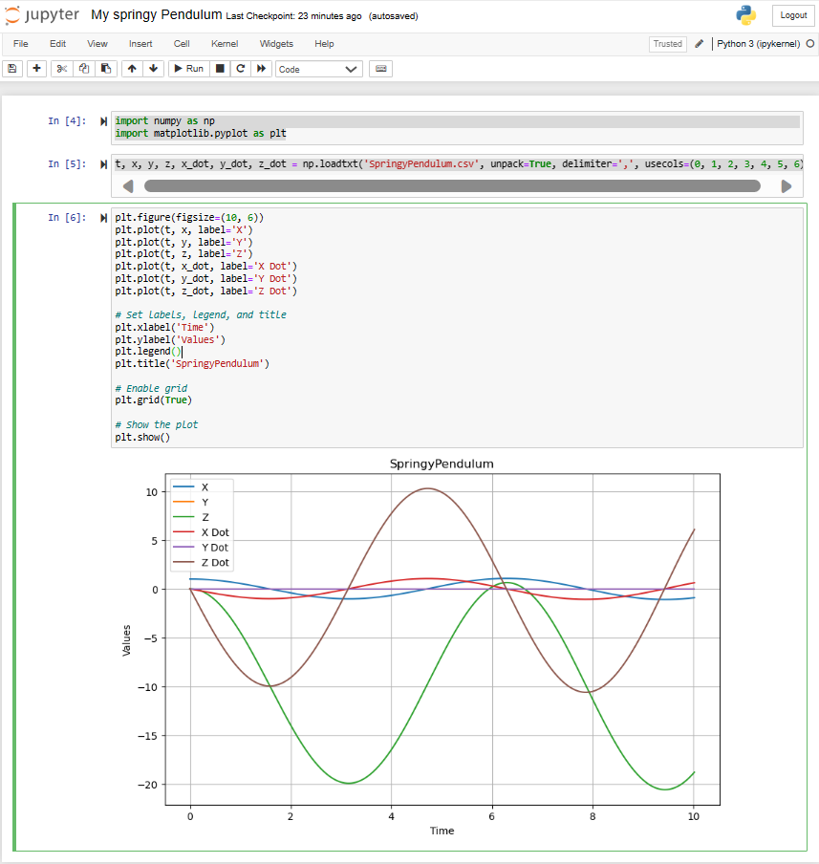Open the Help menu
819x864 pixels.
click(325, 44)
